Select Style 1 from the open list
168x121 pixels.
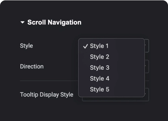click(112, 46)
